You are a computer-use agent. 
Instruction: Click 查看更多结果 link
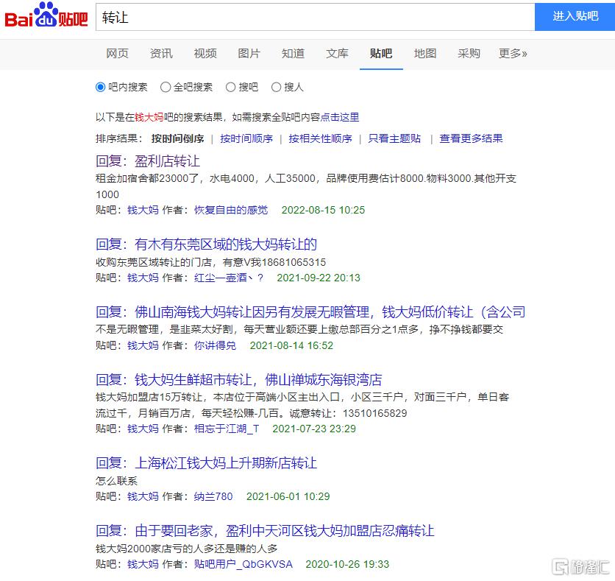[471, 138]
